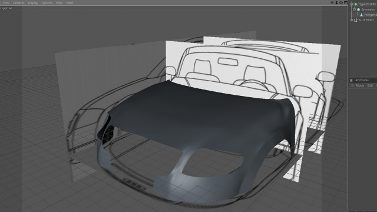Click the Attributes panel grip icon

point(351,80)
